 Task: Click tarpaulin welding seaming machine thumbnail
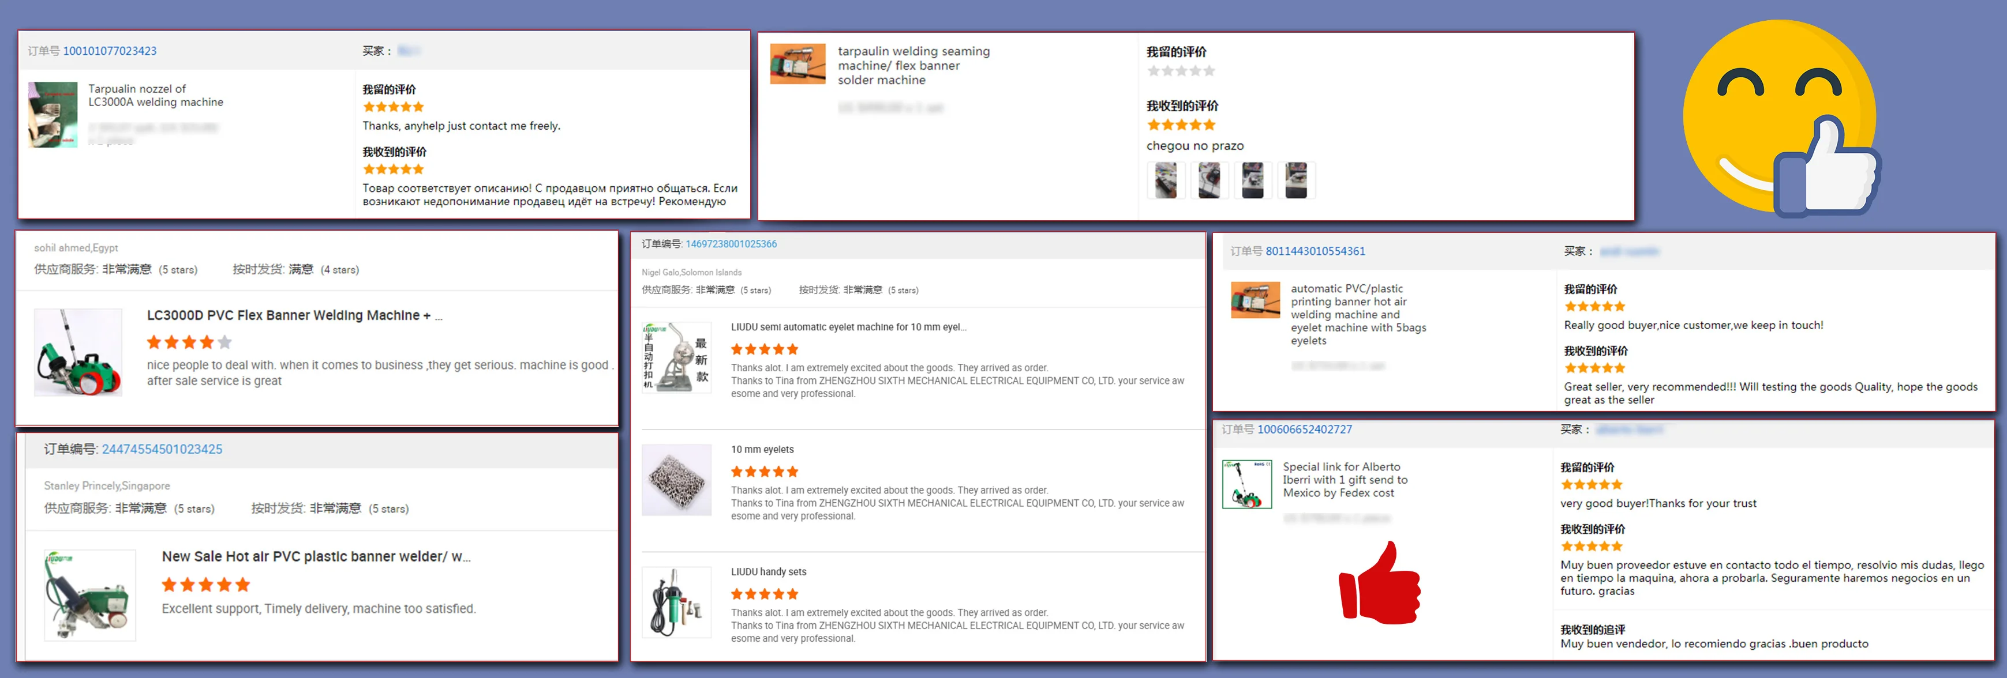(x=797, y=64)
